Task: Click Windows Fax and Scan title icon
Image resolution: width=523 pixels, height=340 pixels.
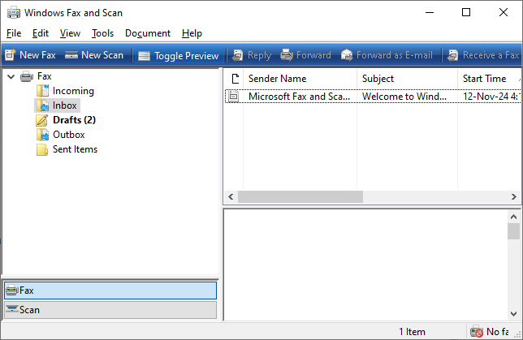Action: (x=14, y=13)
